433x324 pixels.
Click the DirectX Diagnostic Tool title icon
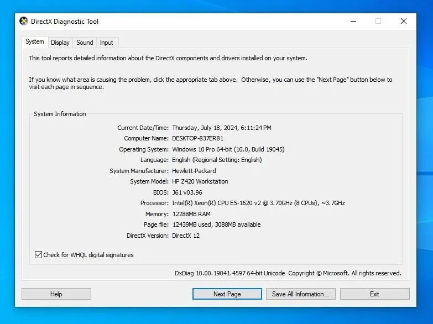click(x=23, y=21)
